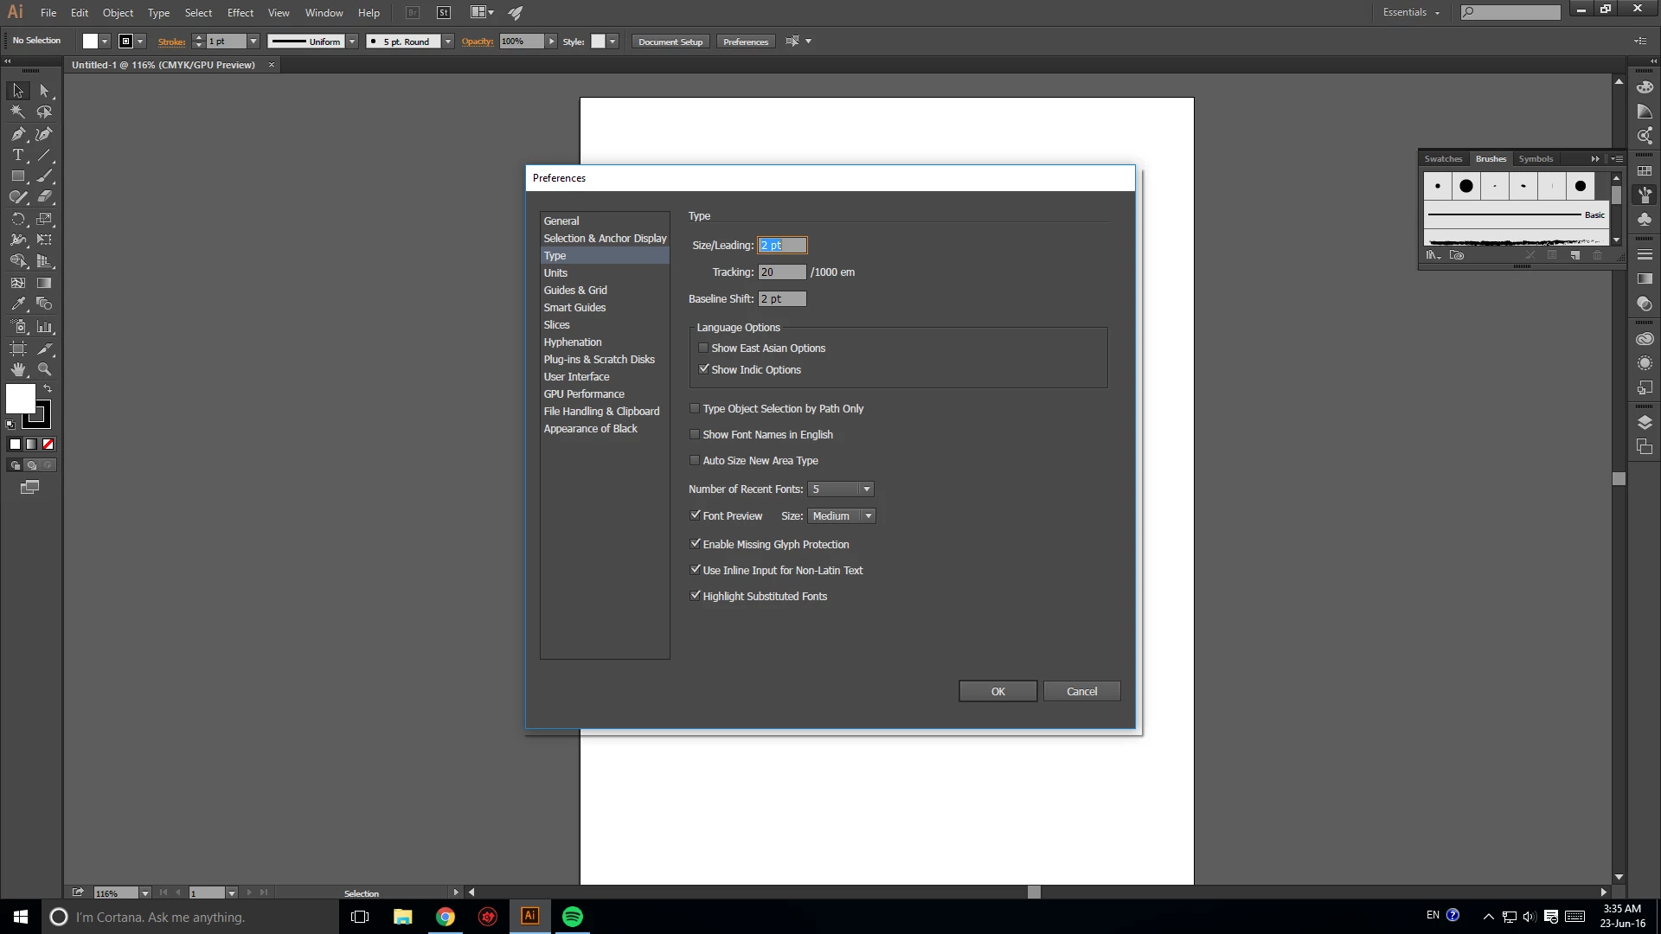Open the Layers panel icon

click(1645, 422)
